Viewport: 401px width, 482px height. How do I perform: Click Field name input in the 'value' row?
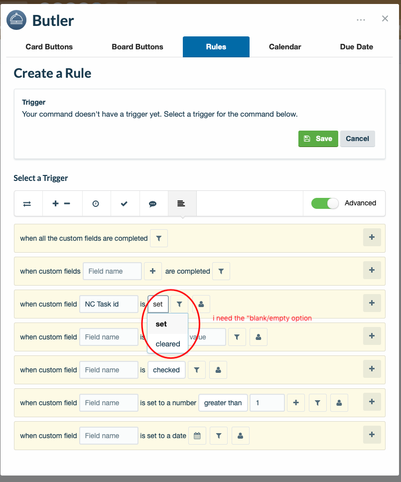(x=109, y=337)
